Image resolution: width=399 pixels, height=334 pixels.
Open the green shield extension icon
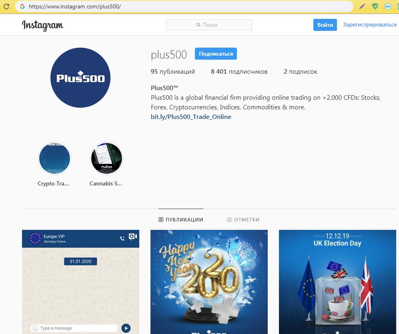tap(375, 6)
